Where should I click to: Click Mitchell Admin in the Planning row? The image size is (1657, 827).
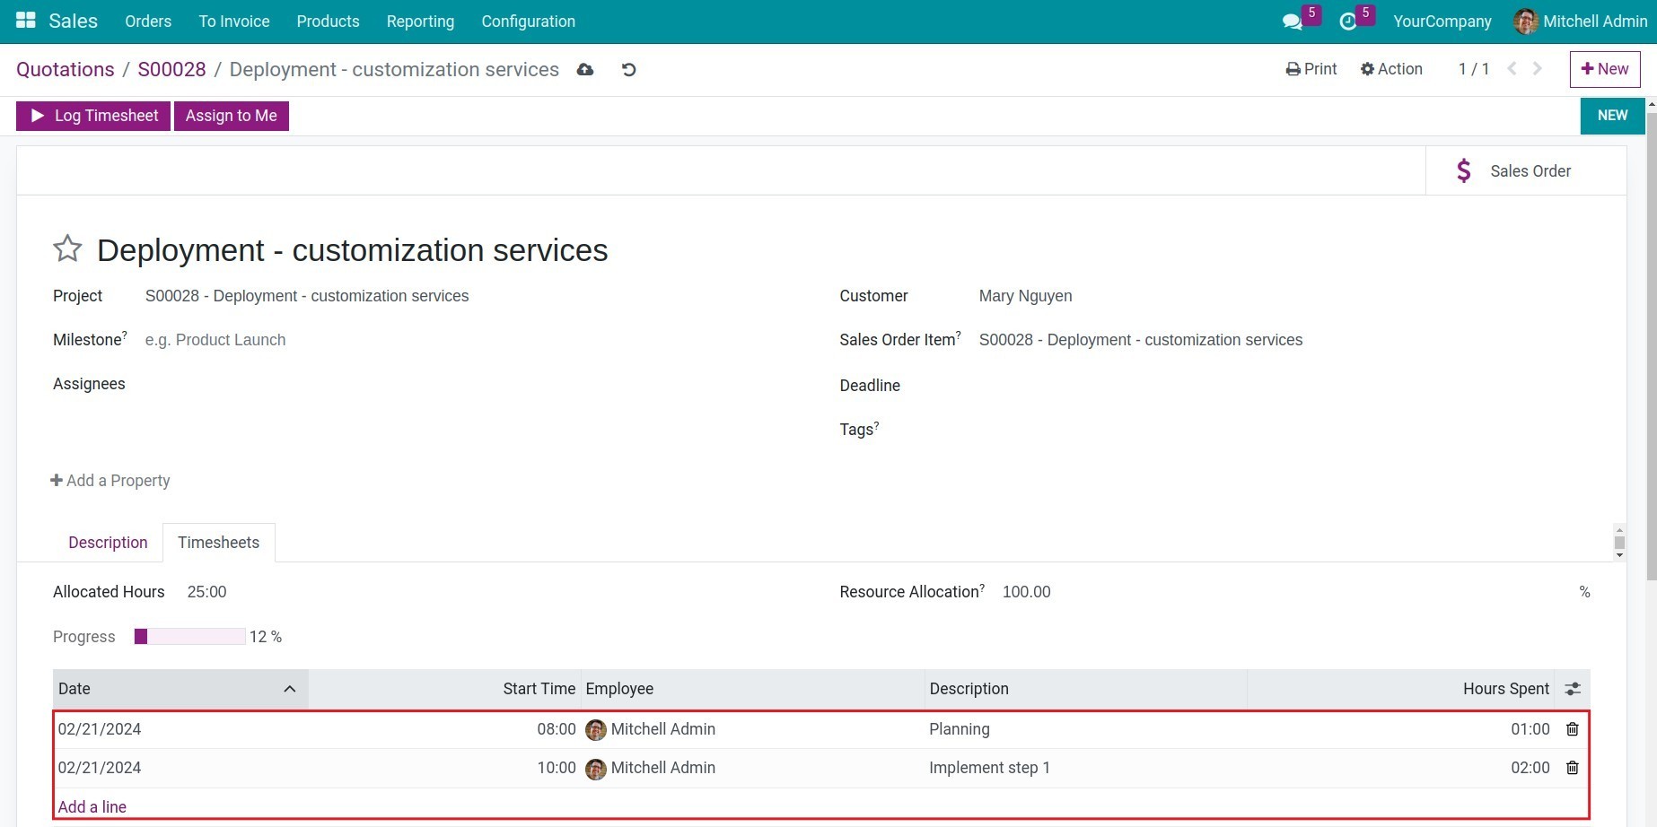(x=662, y=729)
